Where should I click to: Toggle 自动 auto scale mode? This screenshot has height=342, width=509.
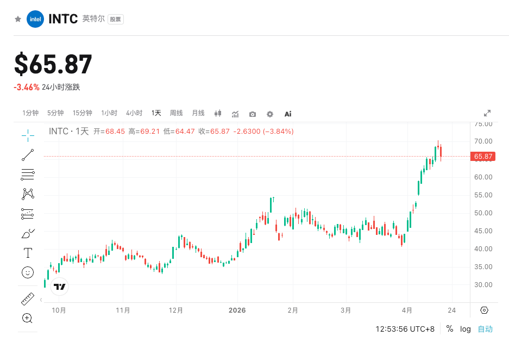(x=485, y=329)
